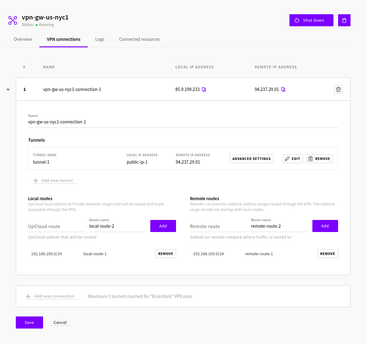366x344 pixels.
Task: Click Add new tunnel
Action: pyautogui.click(x=55, y=180)
